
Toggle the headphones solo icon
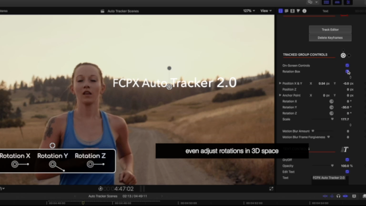pyautogui.click(x=338, y=196)
